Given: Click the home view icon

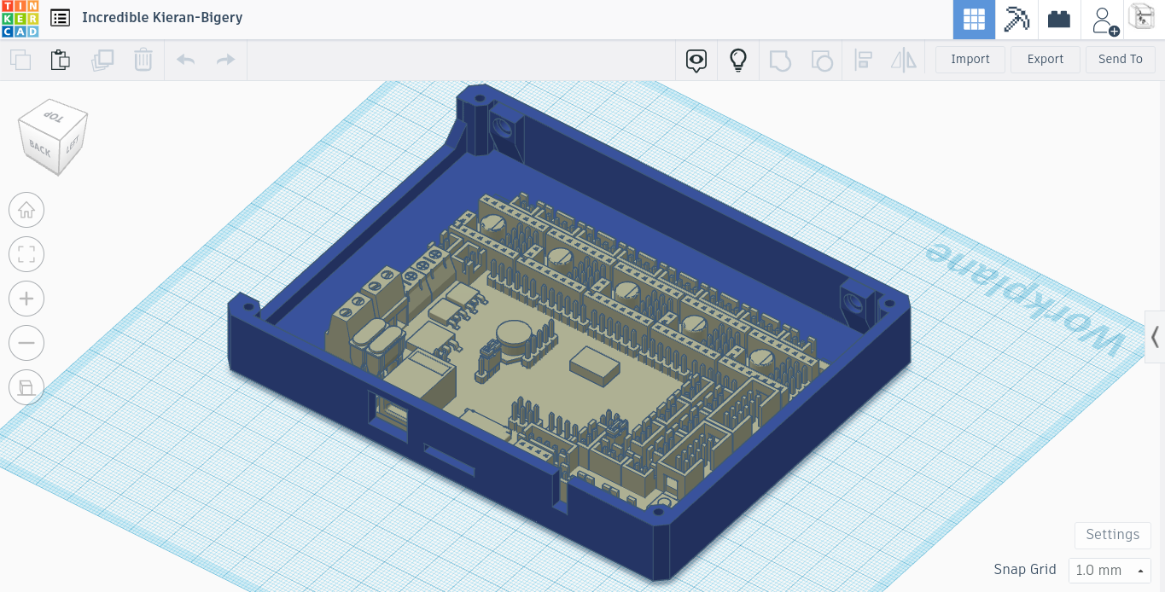Looking at the screenshot, I should click(26, 210).
